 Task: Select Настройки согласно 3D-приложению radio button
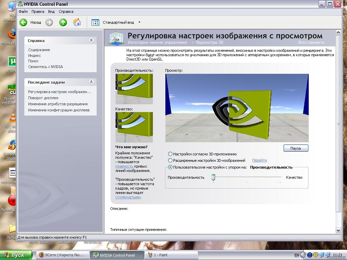coord(170,154)
